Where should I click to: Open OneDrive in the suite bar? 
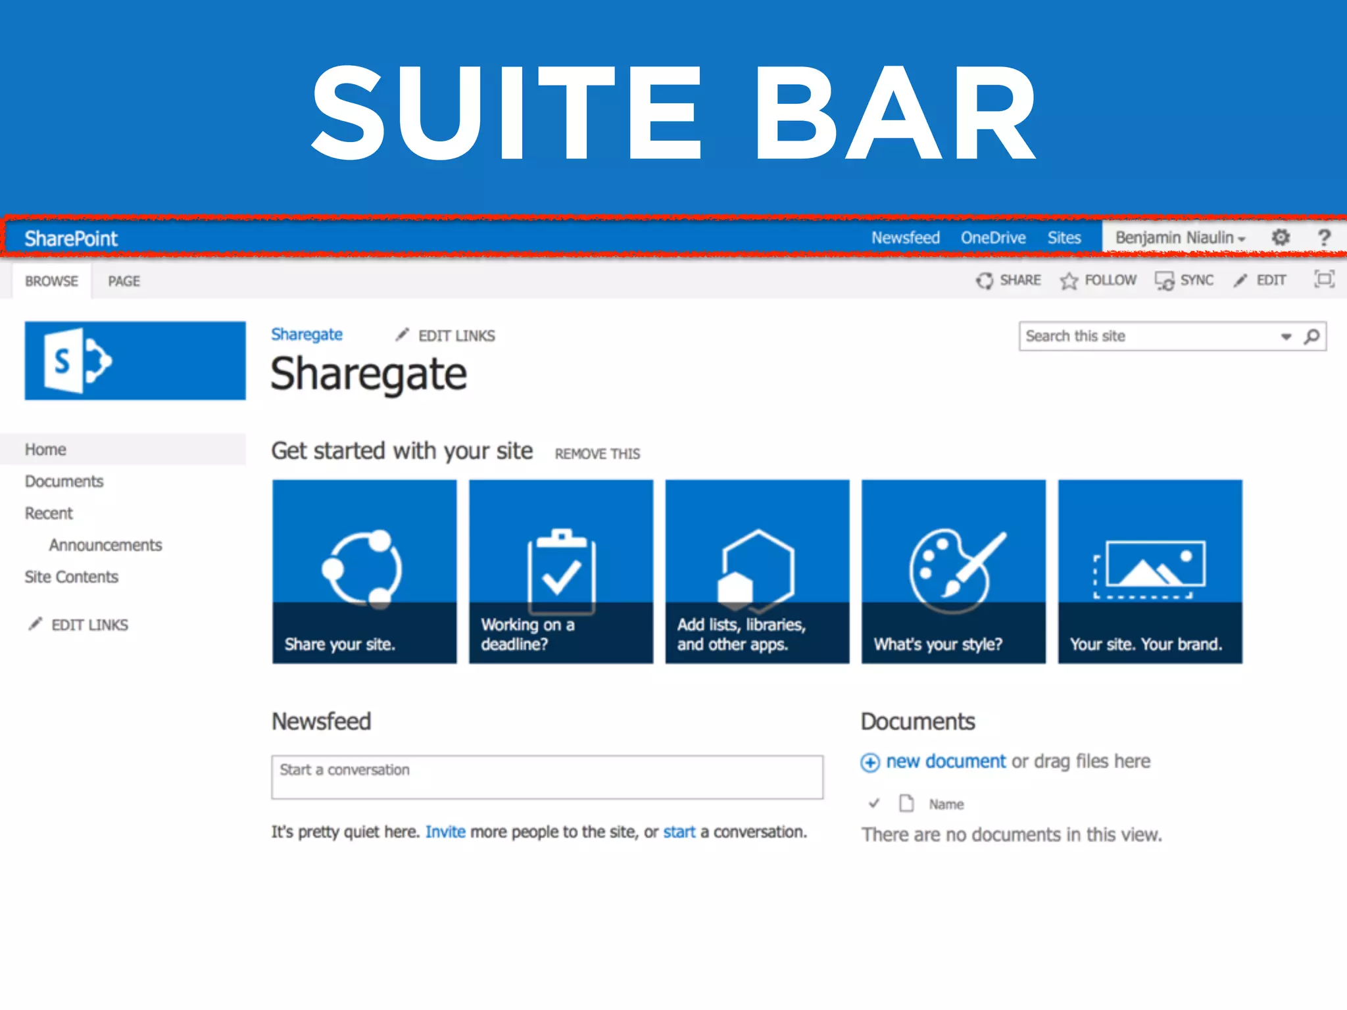tap(993, 237)
